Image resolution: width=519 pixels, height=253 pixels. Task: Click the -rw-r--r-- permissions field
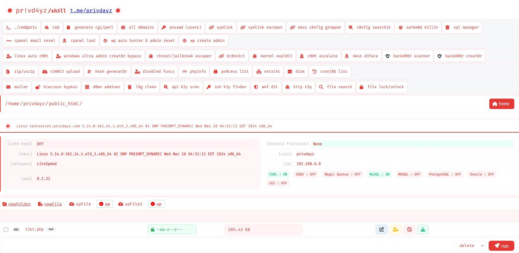point(172,229)
